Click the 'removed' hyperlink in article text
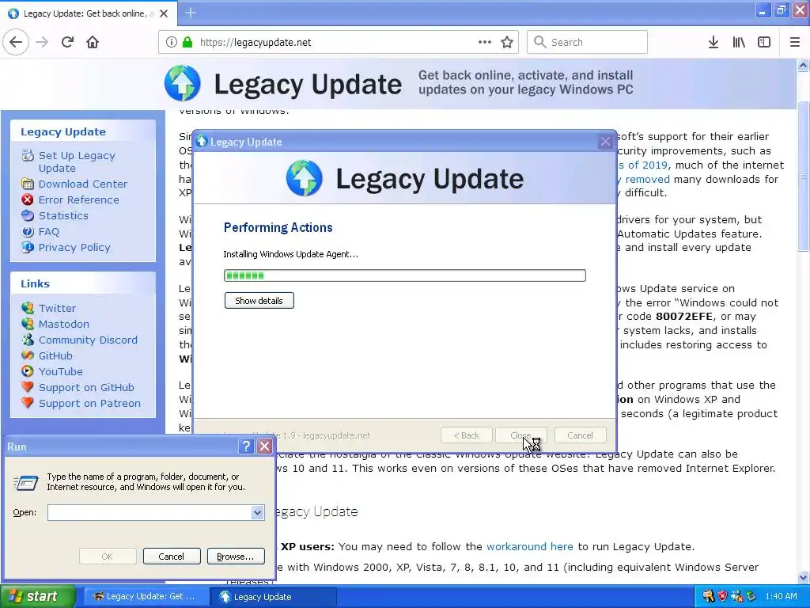This screenshot has width=810, height=608. point(647,179)
